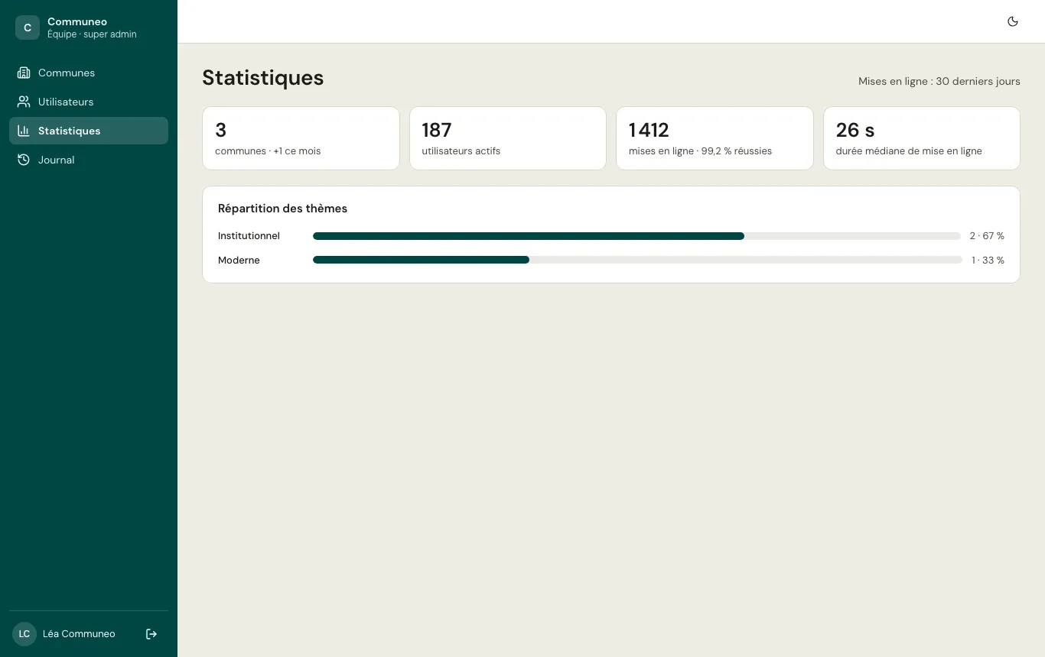Click the '26 s' median duration value
The height and width of the screenshot is (657, 1045).
855,131
